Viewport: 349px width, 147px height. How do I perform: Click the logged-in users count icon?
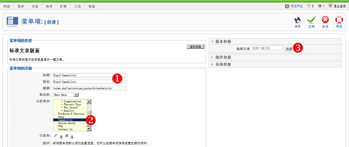click(x=320, y=6)
